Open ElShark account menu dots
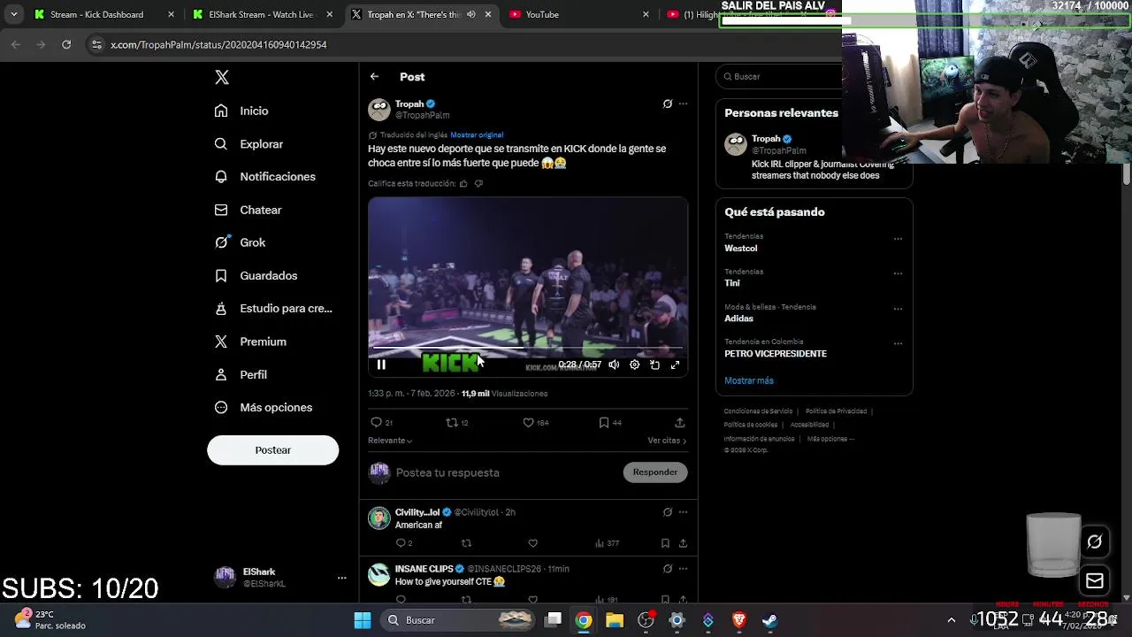 [x=341, y=578]
